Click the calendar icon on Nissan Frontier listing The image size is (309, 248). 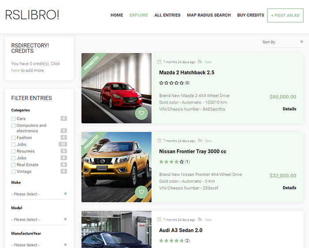159,141
